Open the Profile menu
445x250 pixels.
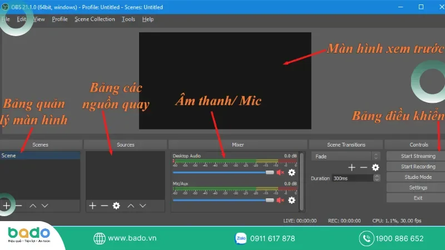(60, 19)
